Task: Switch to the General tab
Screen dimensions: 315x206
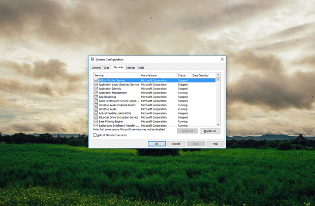Action: 96,68
